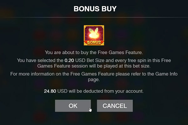Click CANCEL to abort the bonus buy
Image resolution: width=188 pixels, height=125 pixels.
[115, 106]
